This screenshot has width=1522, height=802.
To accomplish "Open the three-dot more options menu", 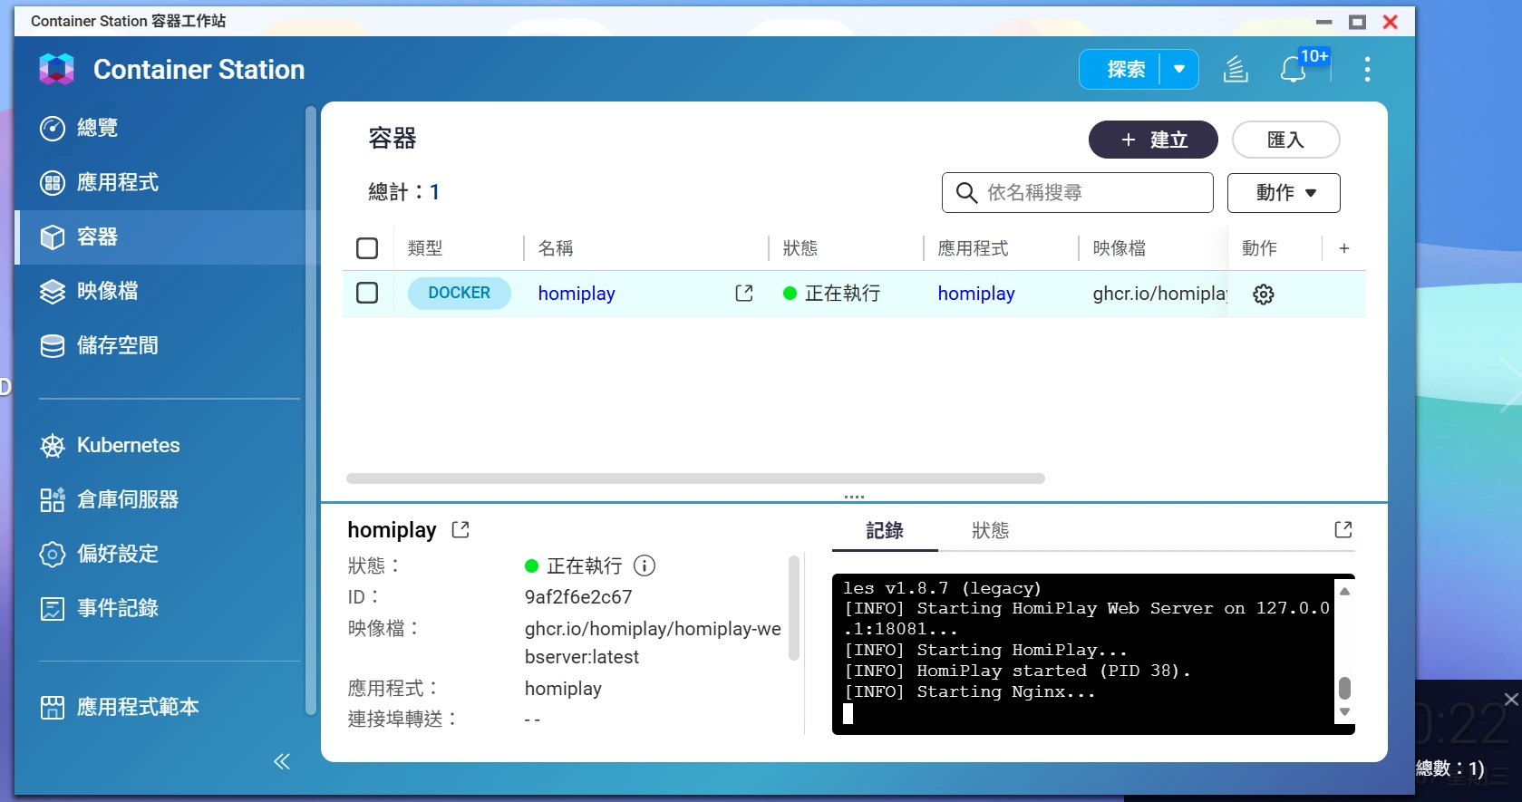I will (x=1367, y=70).
